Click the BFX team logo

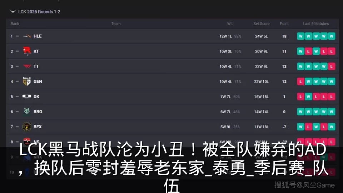pos(27,127)
